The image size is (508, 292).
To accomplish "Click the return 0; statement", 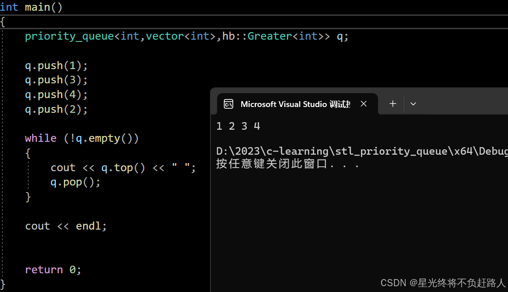I will pyautogui.click(x=53, y=270).
